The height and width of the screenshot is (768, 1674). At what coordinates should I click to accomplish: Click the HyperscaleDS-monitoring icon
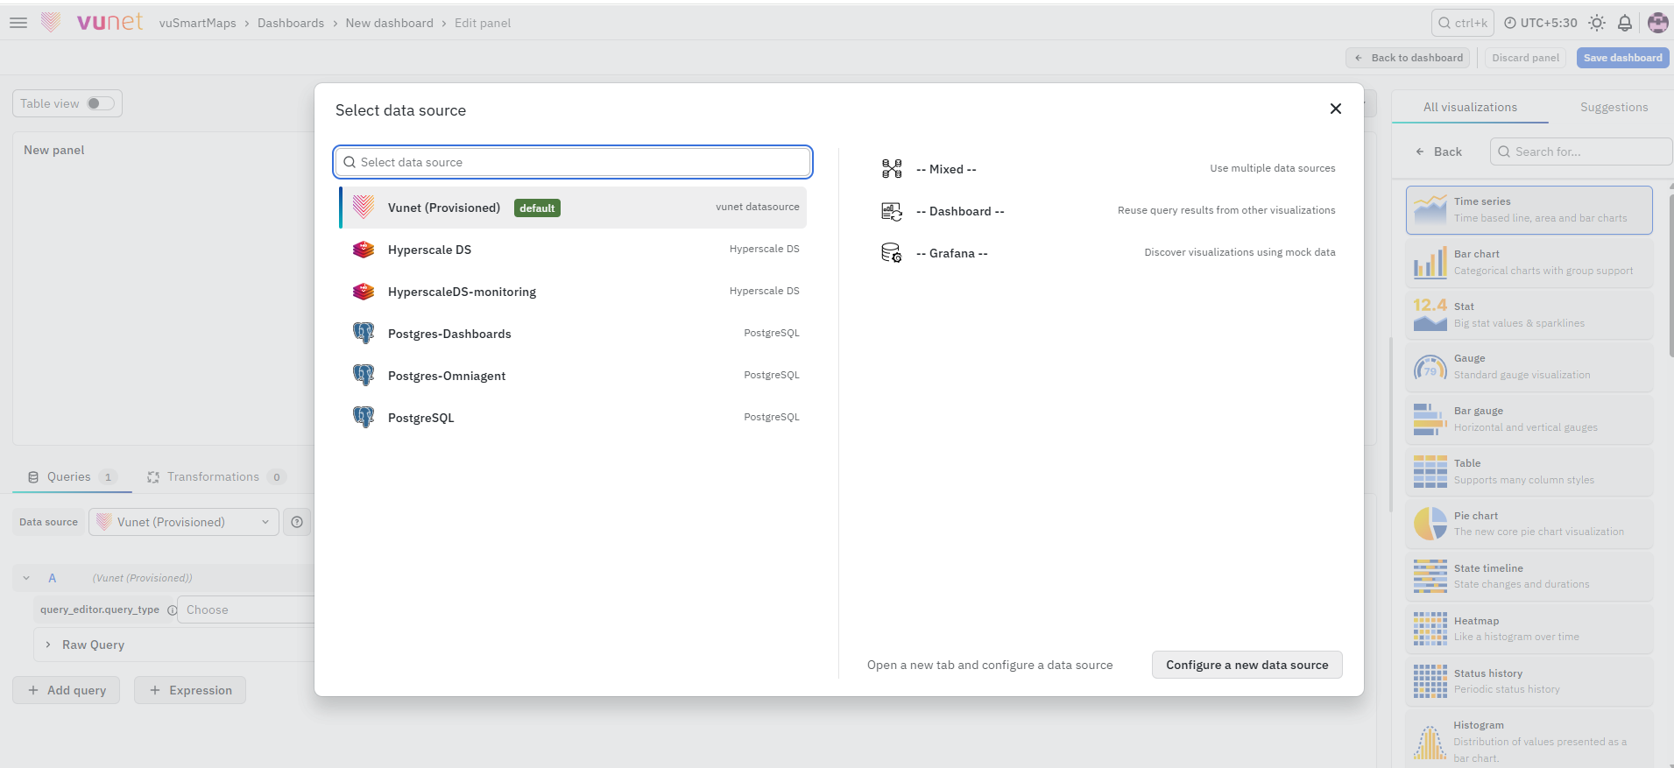364,292
